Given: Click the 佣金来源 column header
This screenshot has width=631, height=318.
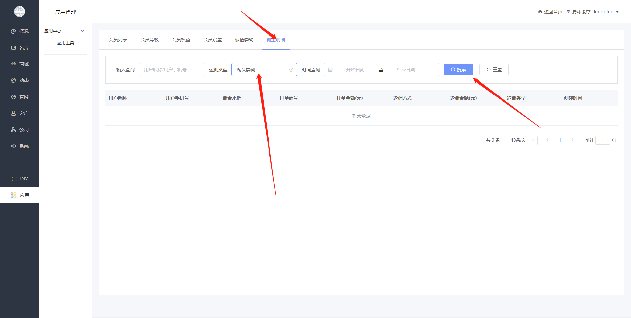Looking at the screenshot, I should tap(232, 98).
